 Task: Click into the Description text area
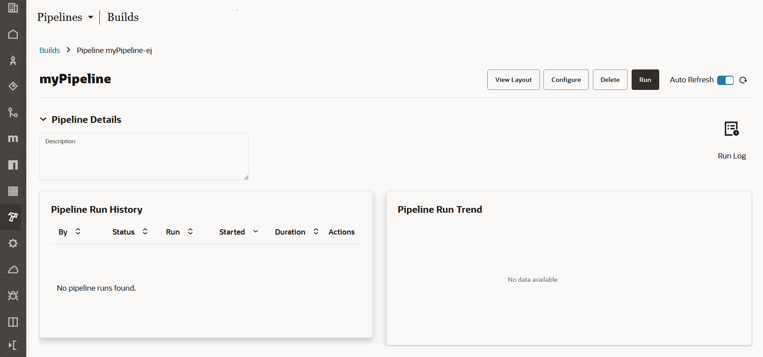pyautogui.click(x=144, y=157)
